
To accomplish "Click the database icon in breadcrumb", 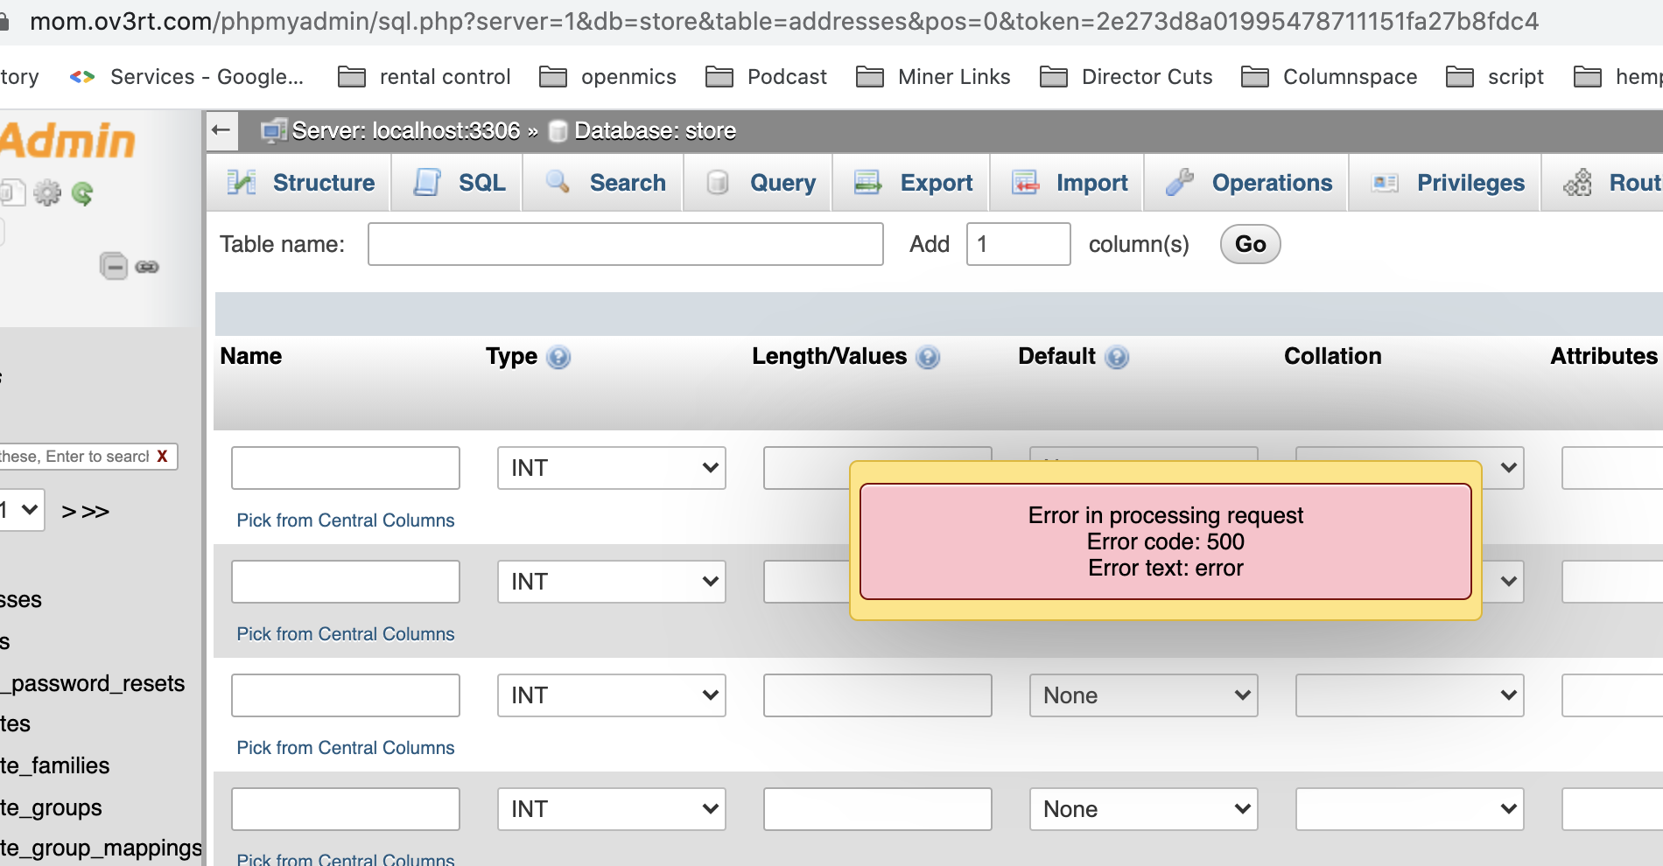I will 558,131.
